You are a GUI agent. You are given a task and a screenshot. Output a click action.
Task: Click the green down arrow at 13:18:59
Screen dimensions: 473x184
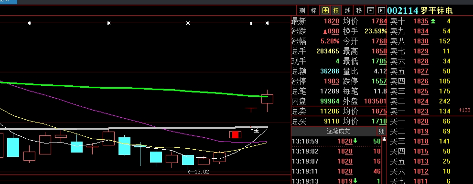(x=355, y=141)
